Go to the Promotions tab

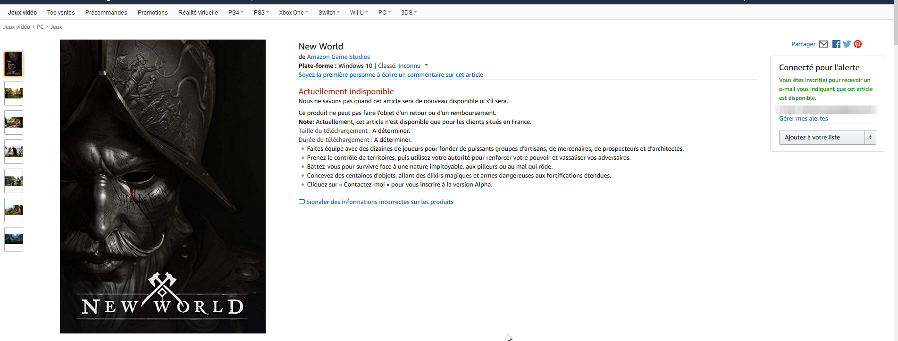click(x=152, y=13)
